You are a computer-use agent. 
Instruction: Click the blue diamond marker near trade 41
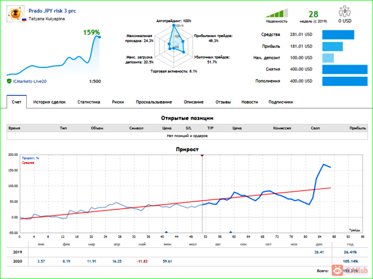[166, 233]
